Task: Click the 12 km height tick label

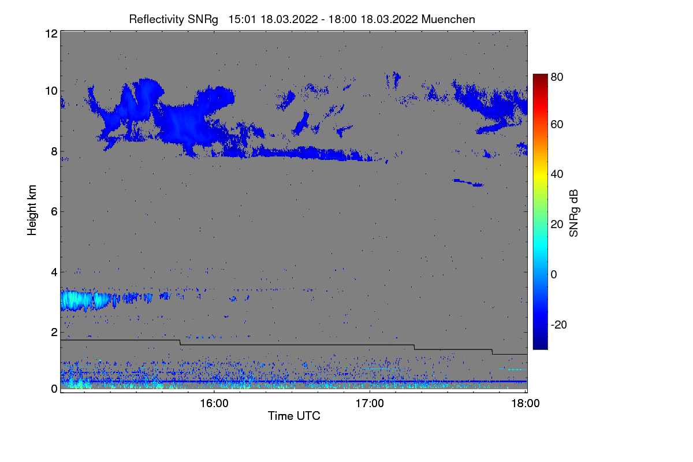Action: coord(51,33)
